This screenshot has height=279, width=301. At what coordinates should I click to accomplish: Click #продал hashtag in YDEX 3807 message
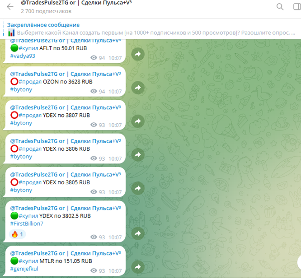click(x=30, y=115)
